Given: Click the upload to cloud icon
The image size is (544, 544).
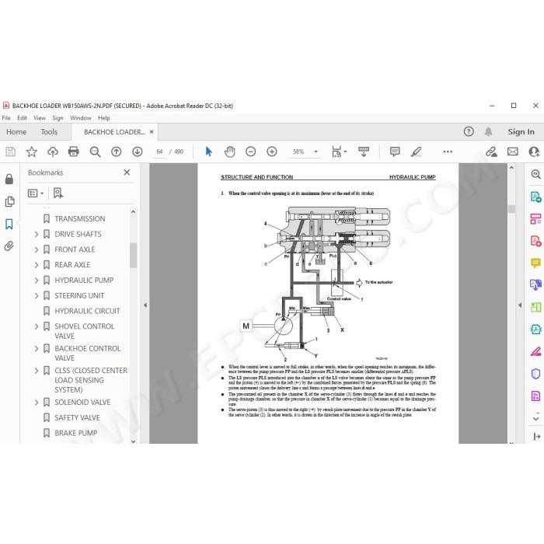Looking at the screenshot, I should pos(53,152).
